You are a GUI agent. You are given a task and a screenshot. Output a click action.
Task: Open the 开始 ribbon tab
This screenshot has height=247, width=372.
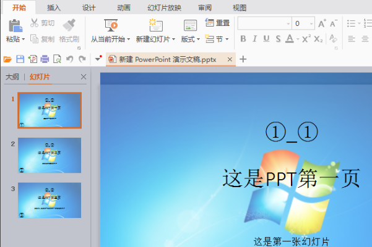coord(19,7)
